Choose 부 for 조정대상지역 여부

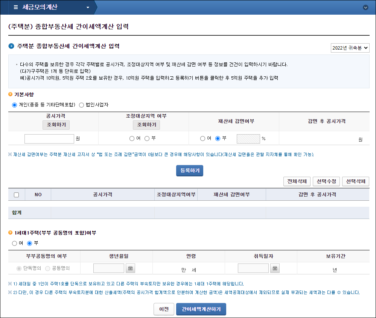(147, 138)
